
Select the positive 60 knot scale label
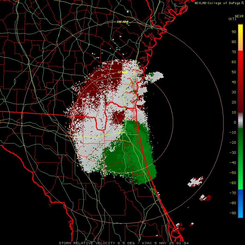point(234,62)
